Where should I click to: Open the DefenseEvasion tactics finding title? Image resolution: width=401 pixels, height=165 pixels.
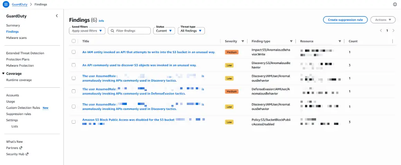point(143,91)
